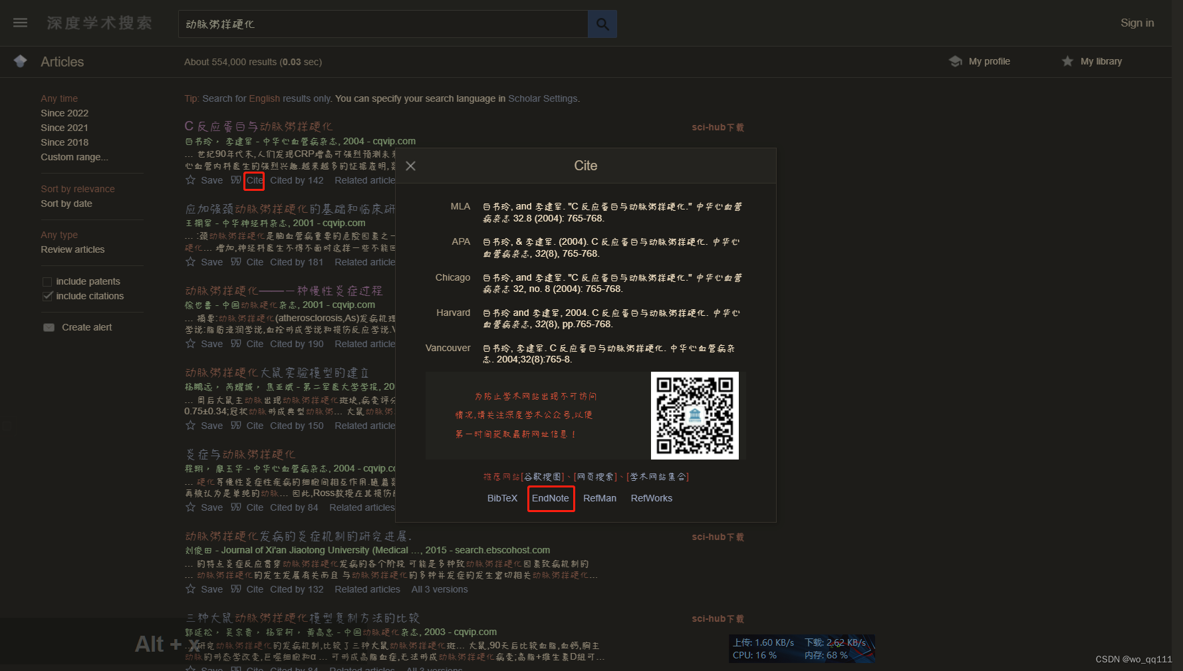
Task: Click the QR code image in Cite dialog
Action: (x=695, y=416)
